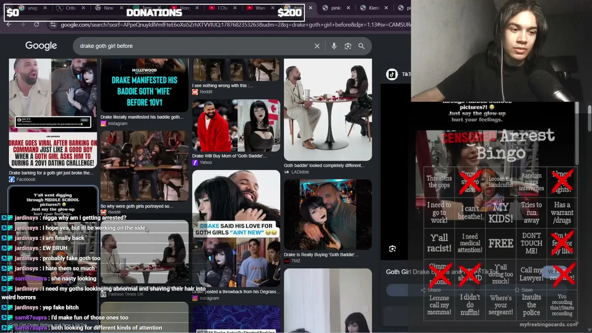Viewport: 592px width, 333px height.
Task: Start voice search with the microphone icon
Action: [334, 46]
